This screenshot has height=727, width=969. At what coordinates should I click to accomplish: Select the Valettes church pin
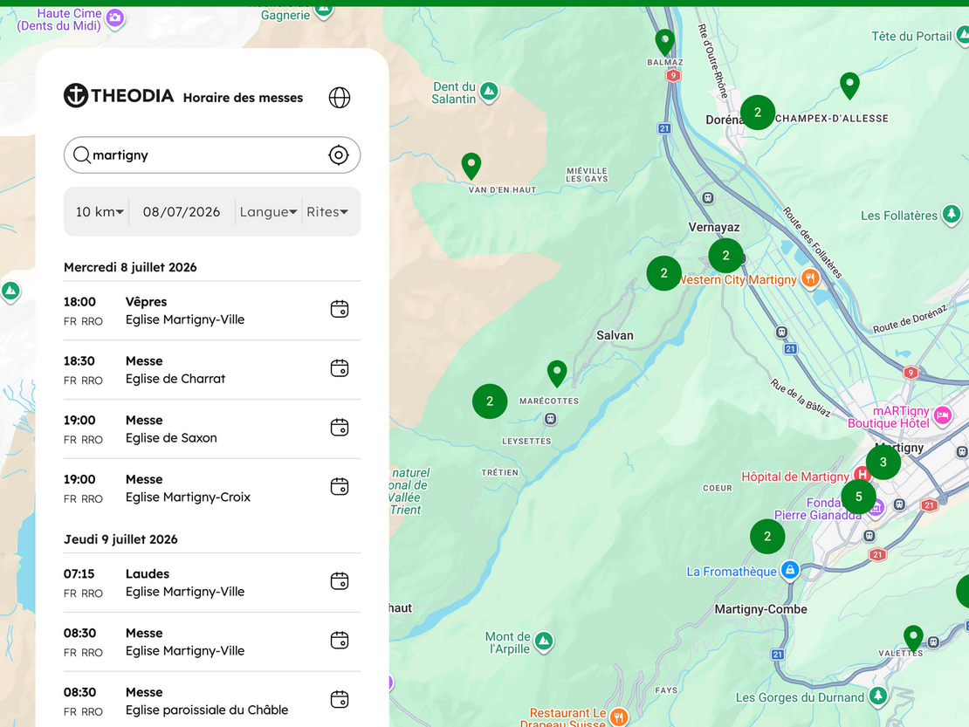click(x=913, y=639)
